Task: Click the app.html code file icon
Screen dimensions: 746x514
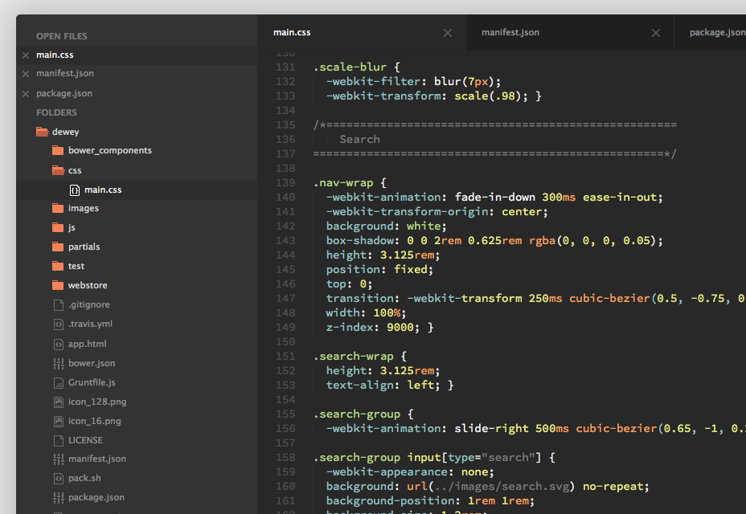Action: tap(58, 344)
